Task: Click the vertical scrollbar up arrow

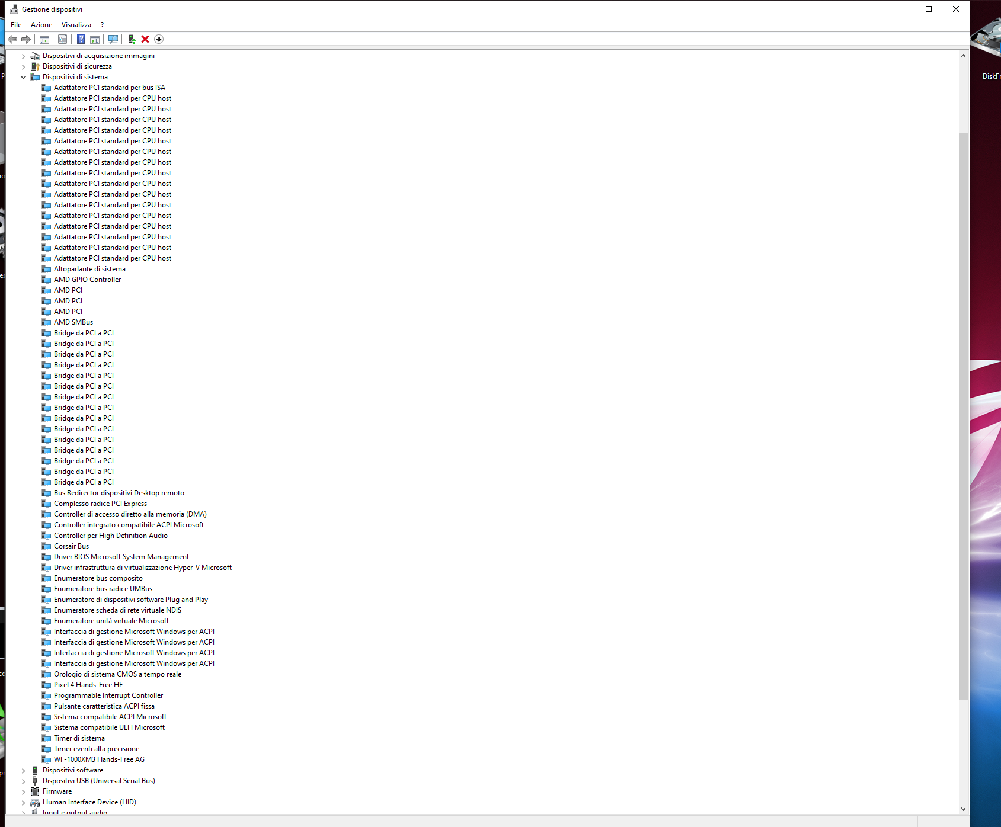Action: 963,56
